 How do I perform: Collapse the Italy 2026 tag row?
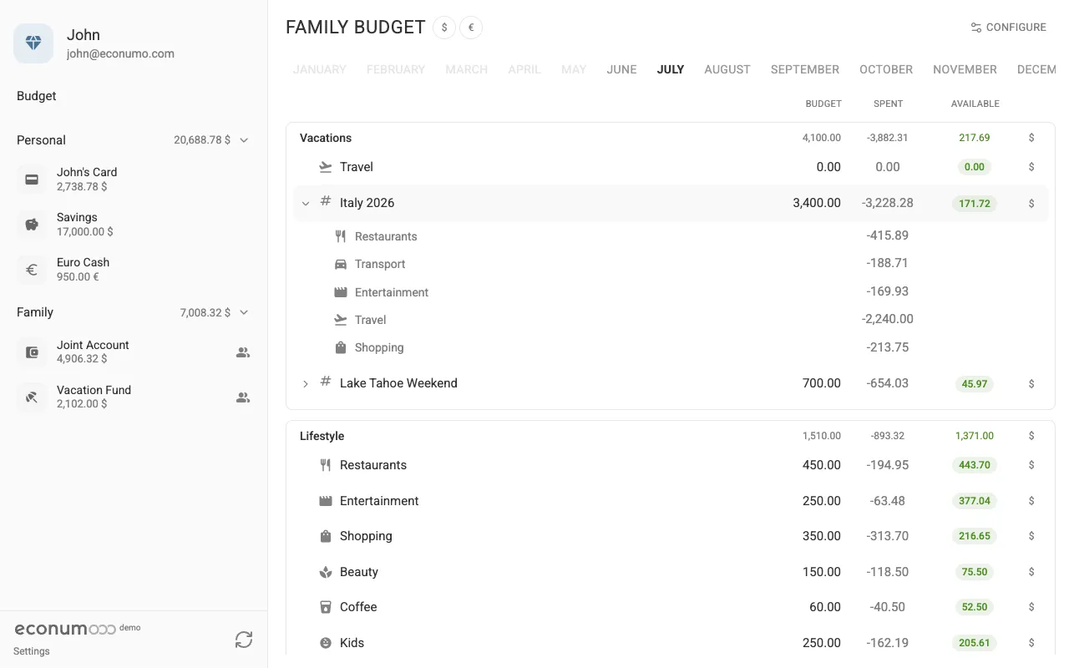306,203
